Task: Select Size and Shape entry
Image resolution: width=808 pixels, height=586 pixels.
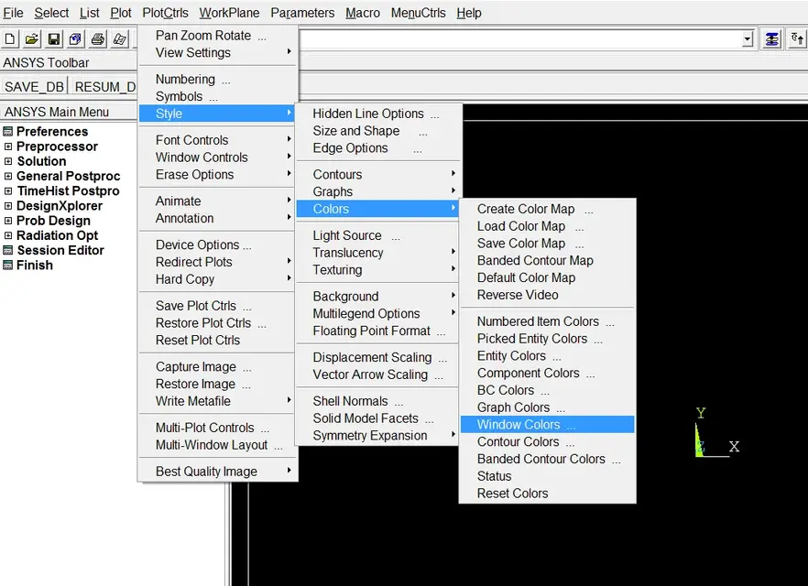Action: 377,131
